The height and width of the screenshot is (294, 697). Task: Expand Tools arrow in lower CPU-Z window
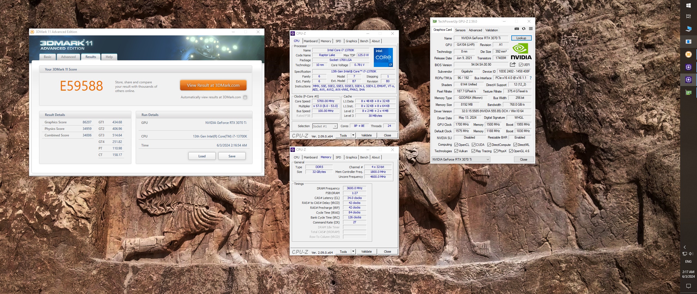[x=353, y=252]
